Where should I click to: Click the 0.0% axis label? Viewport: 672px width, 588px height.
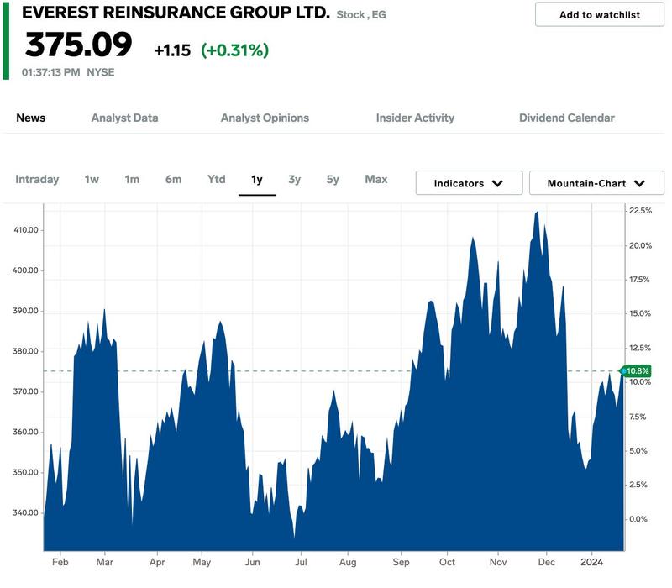(638, 519)
